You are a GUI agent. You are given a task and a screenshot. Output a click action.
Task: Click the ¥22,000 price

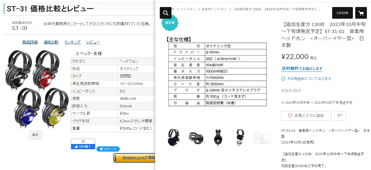coord(295,56)
